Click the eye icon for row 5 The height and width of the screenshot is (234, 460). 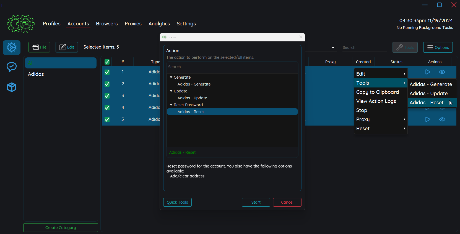(442, 119)
